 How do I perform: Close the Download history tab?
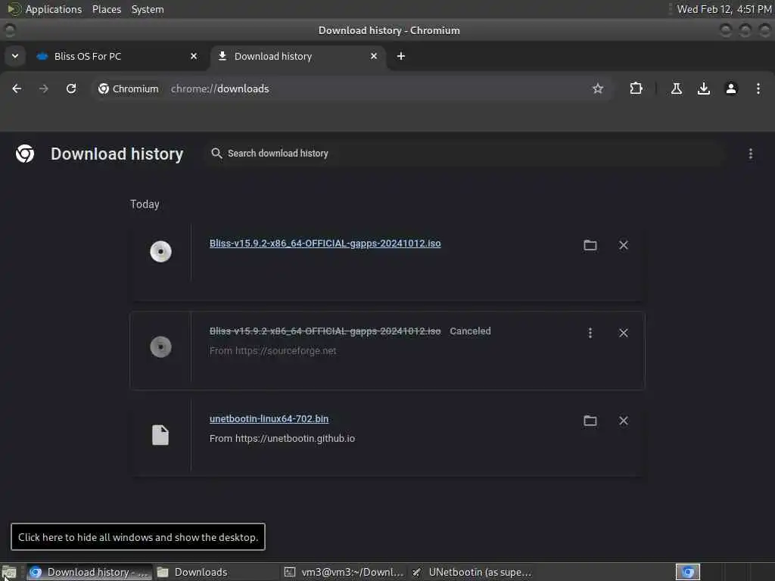(x=374, y=56)
